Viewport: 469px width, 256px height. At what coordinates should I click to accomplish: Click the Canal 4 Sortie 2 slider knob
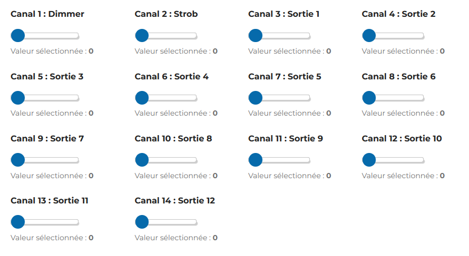[369, 36]
